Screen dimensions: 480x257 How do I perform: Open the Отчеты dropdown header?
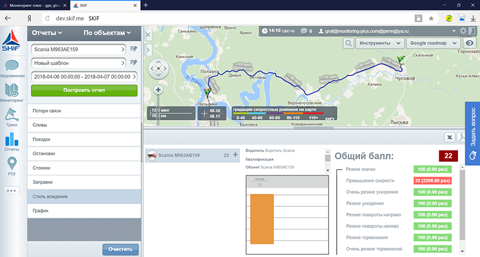47,33
